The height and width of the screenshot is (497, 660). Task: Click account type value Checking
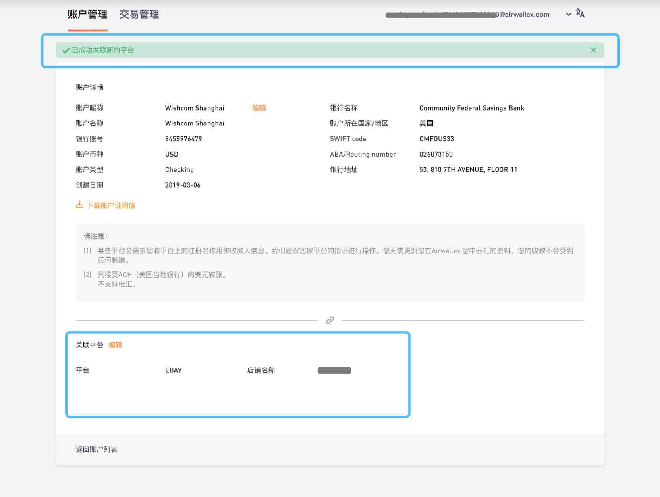[x=179, y=170]
